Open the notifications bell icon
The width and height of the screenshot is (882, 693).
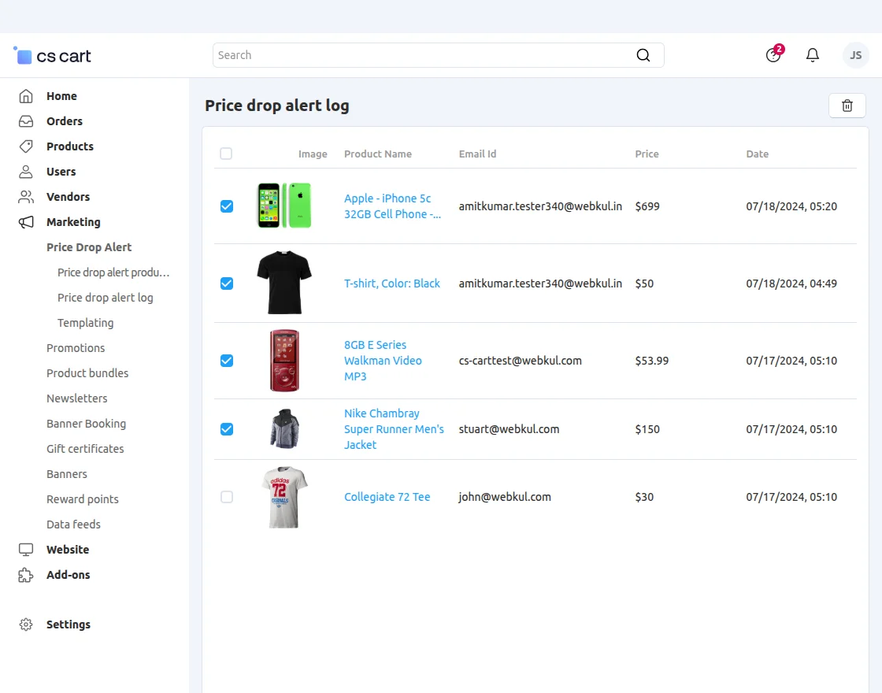[x=812, y=55]
